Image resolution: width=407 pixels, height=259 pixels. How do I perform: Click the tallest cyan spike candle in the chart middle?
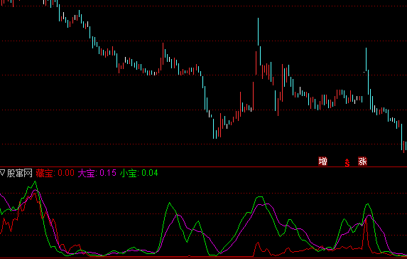click(258, 32)
